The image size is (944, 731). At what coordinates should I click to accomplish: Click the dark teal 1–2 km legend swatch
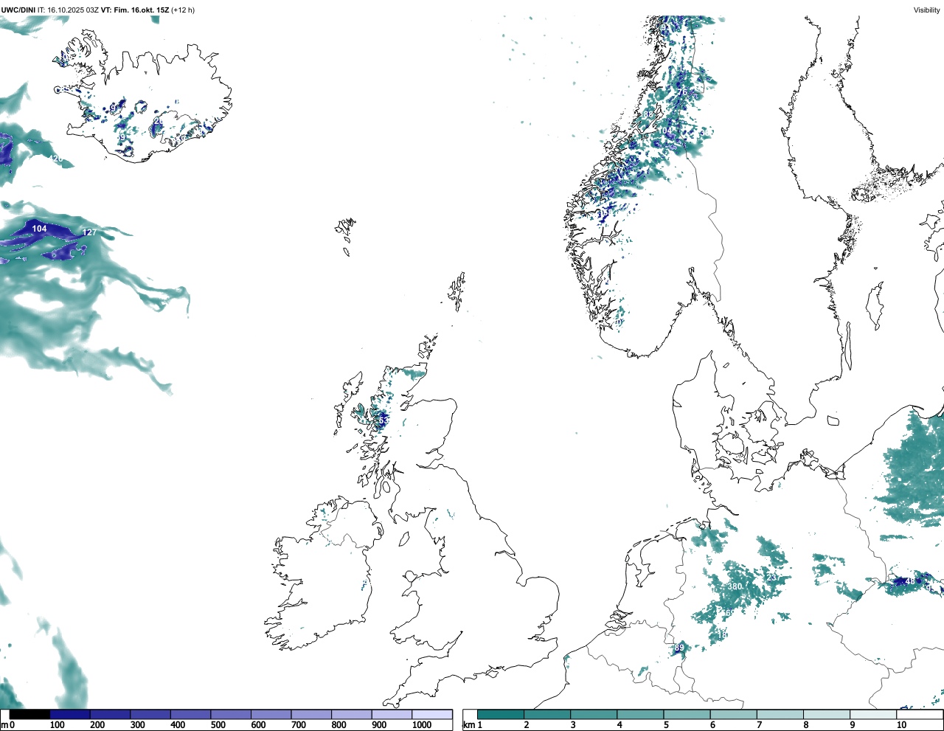(x=500, y=714)
